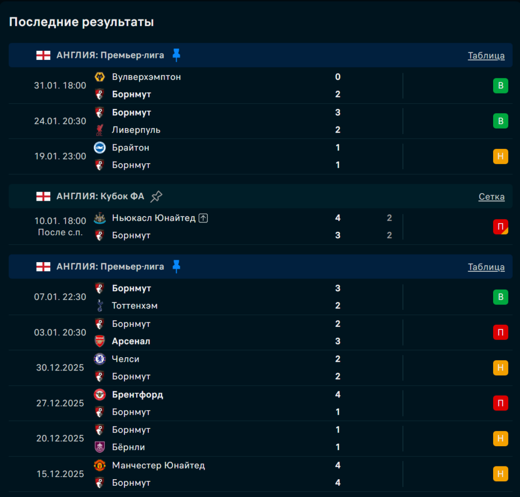Click red П badge for Ньюкасл match
520x497 pixels.
coord(500,227)
